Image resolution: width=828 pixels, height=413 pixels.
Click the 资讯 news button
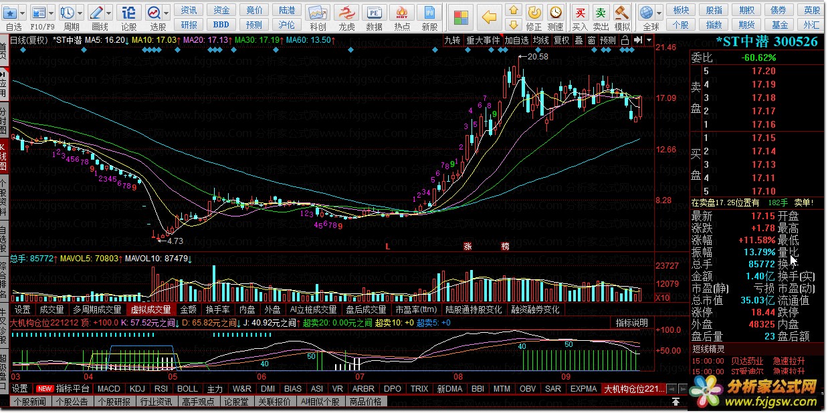pyautogui.click(x=189, y=10)
